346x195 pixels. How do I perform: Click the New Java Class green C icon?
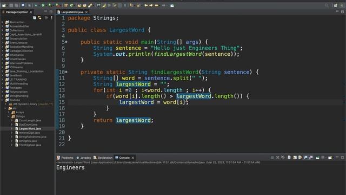point(71,5)
